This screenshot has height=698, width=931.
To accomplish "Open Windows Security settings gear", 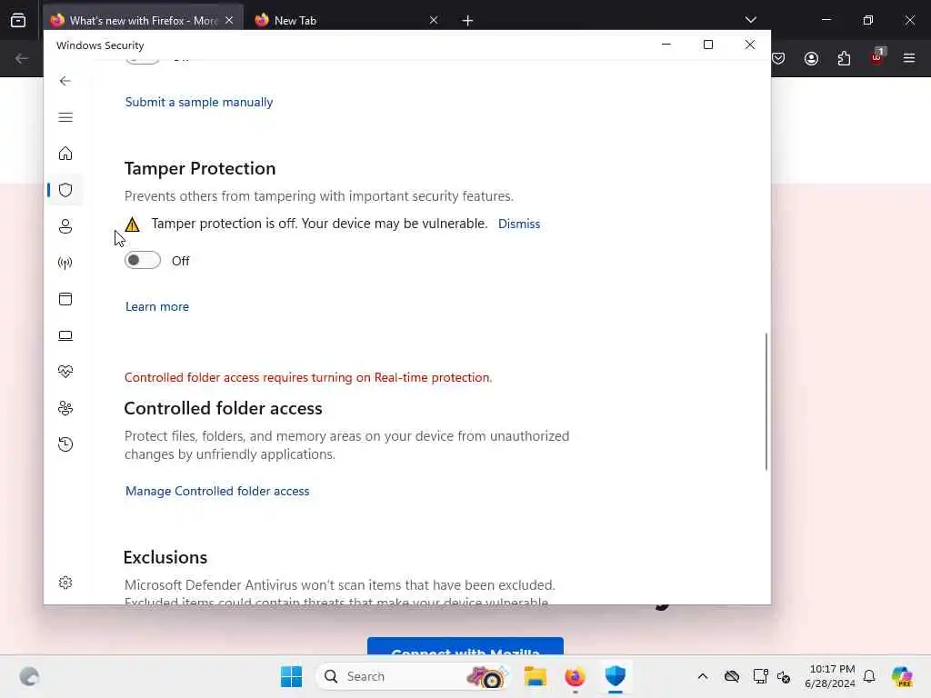I will point(65,583).
